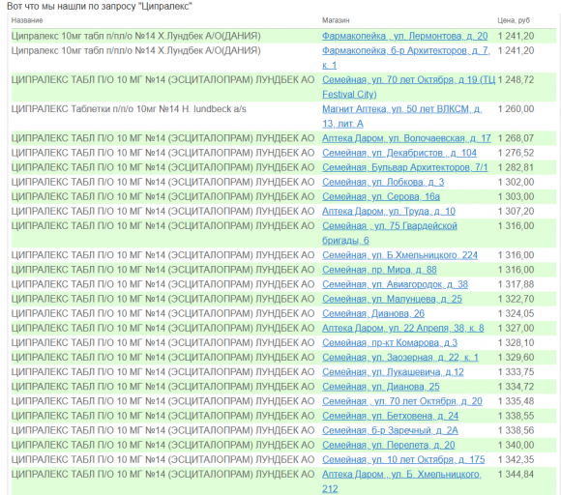
Task: Open Семейная, ул. 10 лет Октября, д. 175 link
Action: [x=403, y=460]
